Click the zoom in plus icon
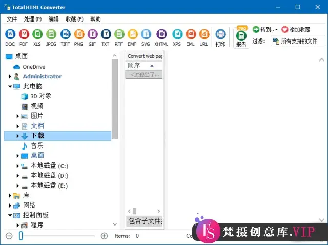This screenshot has height=245, width=328. pos(104,236)
